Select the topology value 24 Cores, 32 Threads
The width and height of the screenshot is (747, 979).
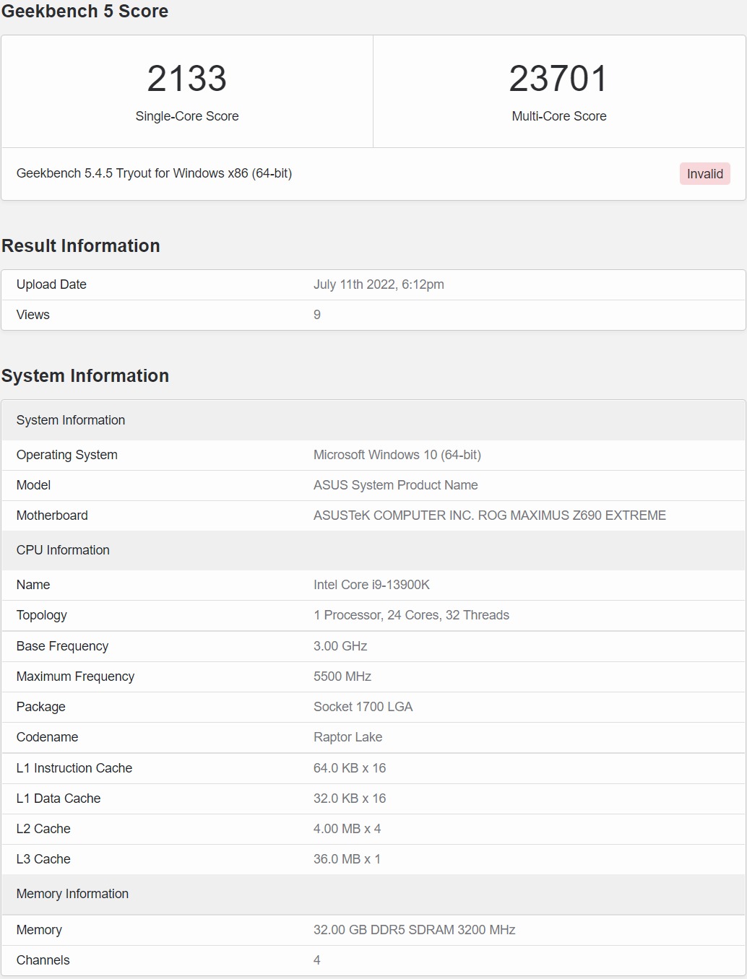pos(411,615)
